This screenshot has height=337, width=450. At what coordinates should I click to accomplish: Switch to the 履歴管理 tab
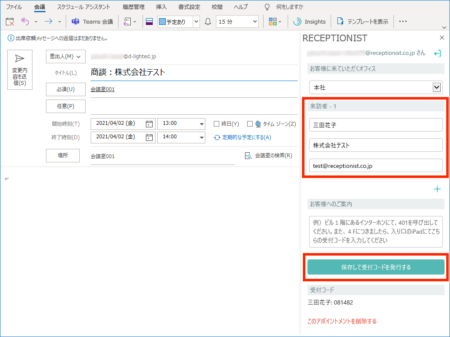point(133,7)
